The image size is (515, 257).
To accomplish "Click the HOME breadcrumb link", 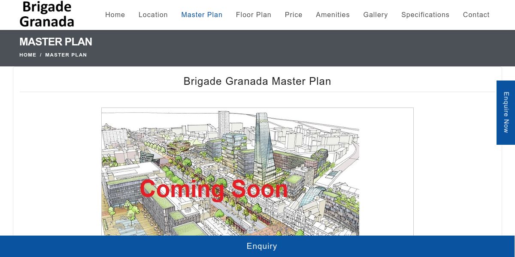I will tap(28, 55).
